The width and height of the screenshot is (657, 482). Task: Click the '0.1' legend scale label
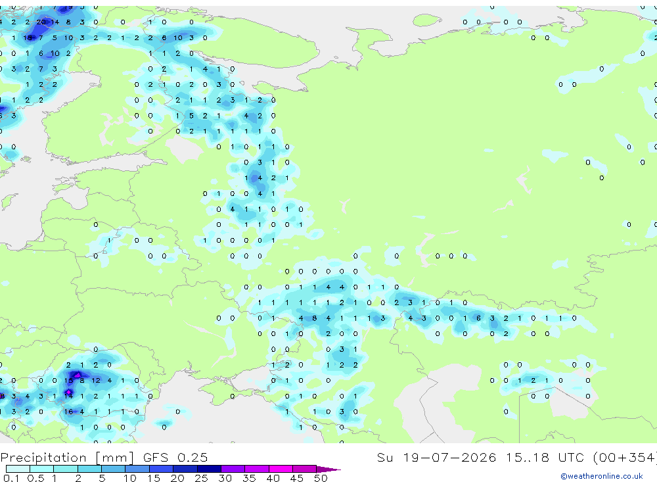point(11,478)
